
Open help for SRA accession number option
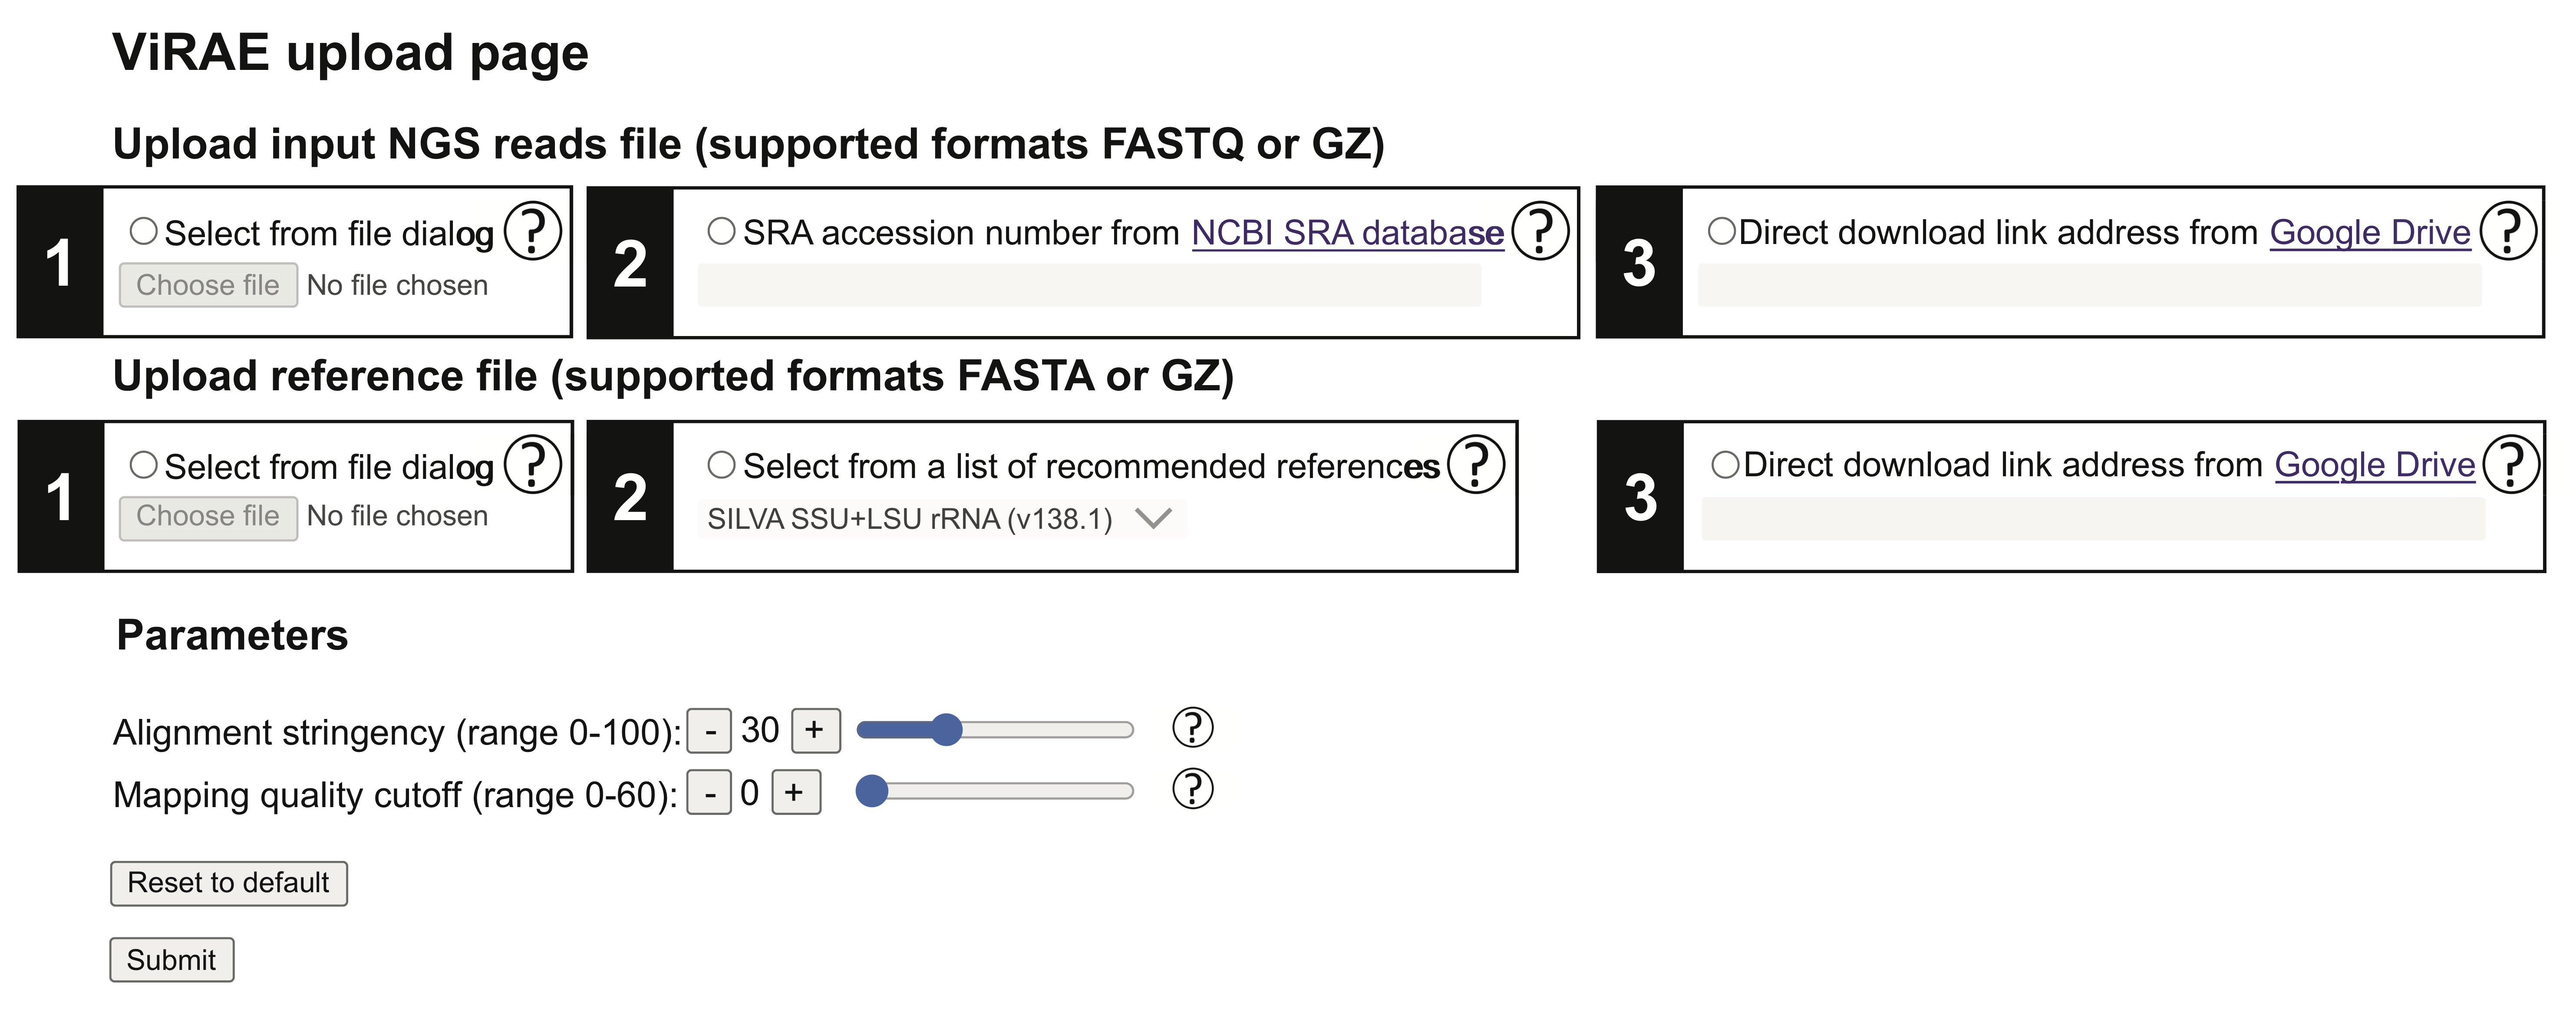point(1539,231)
